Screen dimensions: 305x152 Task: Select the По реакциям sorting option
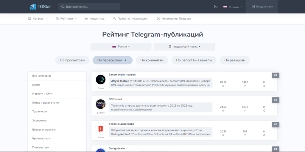pyautogui.click(x=235, y=60)
